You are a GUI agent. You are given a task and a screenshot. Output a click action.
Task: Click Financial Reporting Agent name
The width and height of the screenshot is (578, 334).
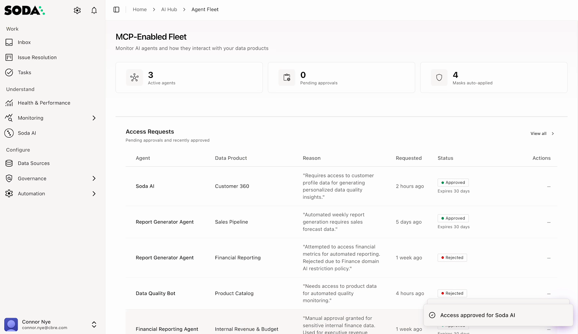(167, 329)
